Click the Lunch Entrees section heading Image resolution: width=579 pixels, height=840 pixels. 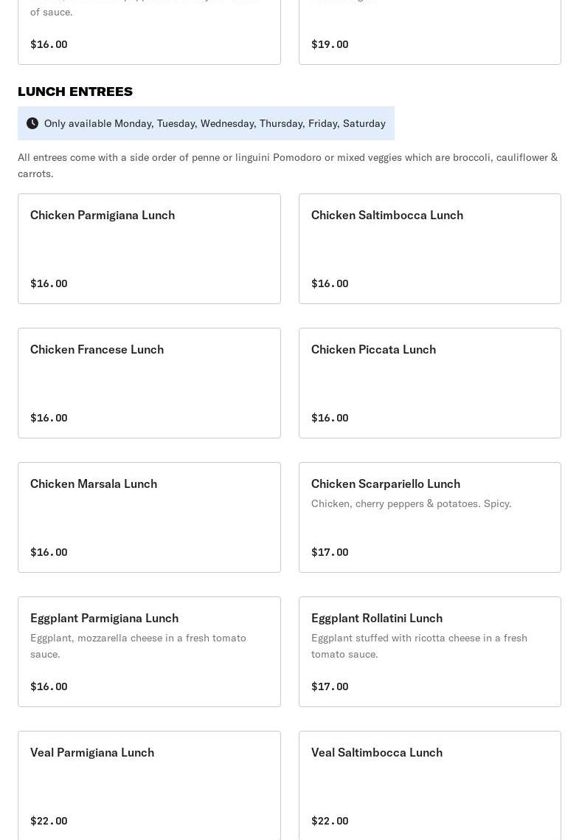click(x=75, y=92)
